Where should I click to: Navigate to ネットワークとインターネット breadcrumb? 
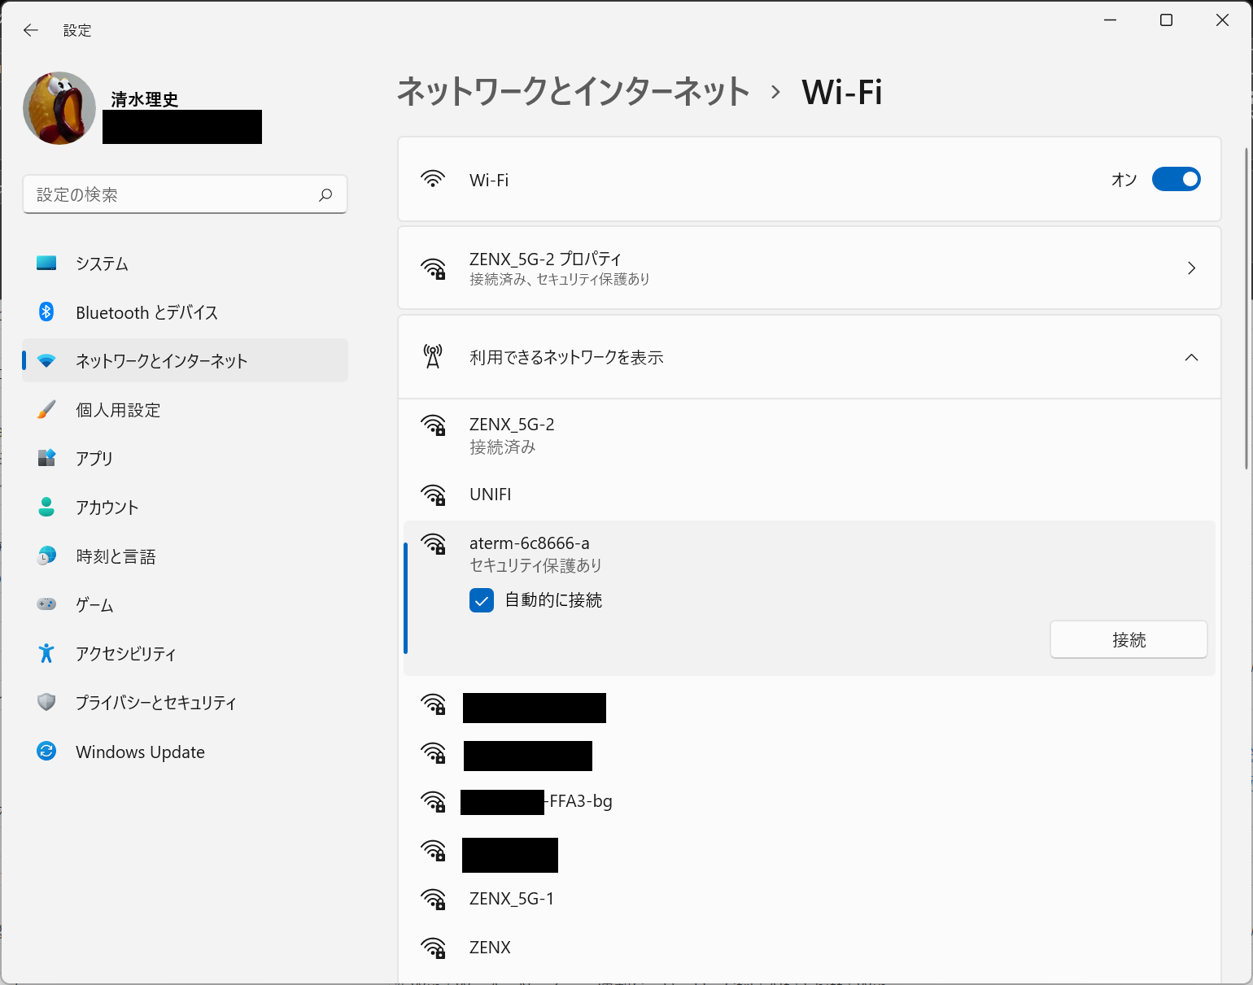pyautogui.click(x=573, y=91)
